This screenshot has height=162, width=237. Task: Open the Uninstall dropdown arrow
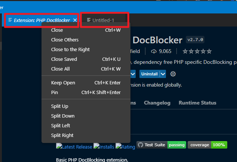(163, 74)
